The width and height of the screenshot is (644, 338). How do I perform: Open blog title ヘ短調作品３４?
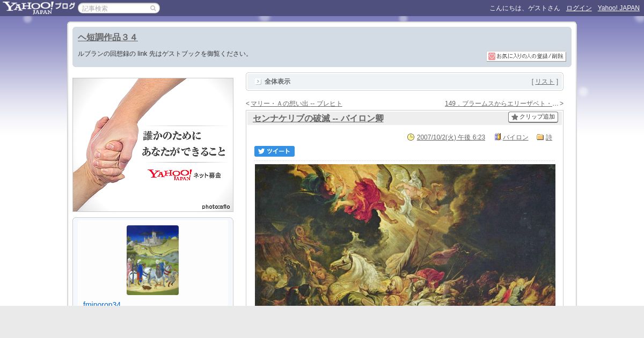pos(107,37)
